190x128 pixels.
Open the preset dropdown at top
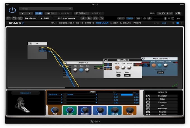click(46, 9)
